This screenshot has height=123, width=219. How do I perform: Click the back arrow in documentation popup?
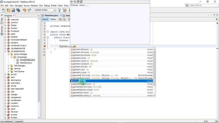(x=72, y=2)
